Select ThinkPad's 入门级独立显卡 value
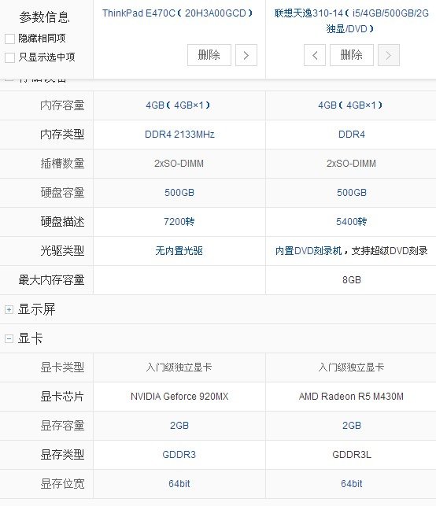The height and width of the screenshot is (506, 436). tap(179, 367)
